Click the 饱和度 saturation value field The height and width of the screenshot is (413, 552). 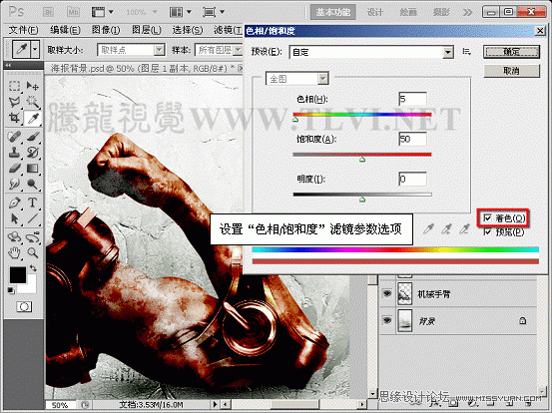point(412,139)
